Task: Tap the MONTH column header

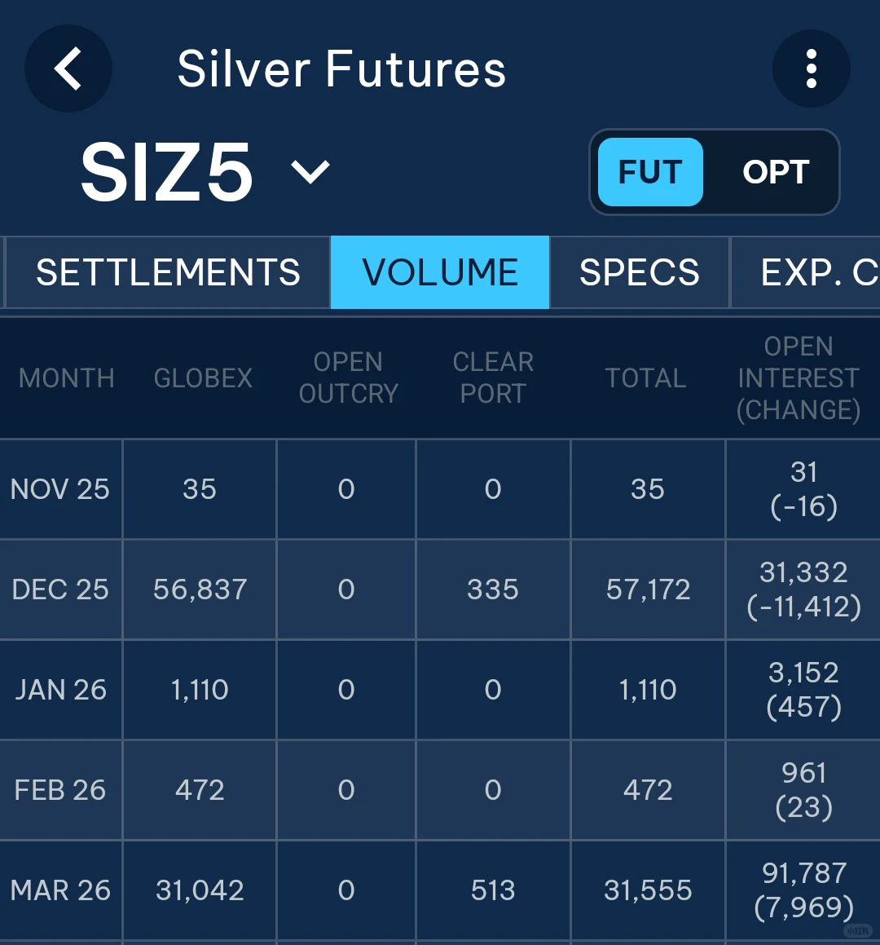Action: point(66,378)
